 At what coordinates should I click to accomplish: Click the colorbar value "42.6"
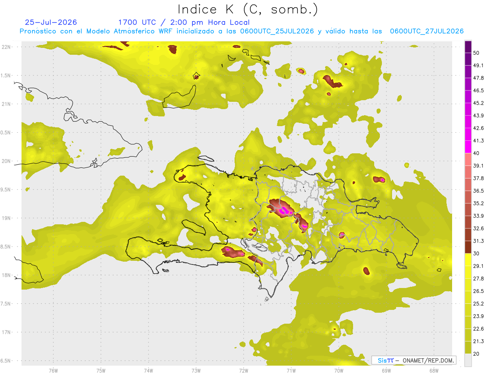[x=478, y=128]
